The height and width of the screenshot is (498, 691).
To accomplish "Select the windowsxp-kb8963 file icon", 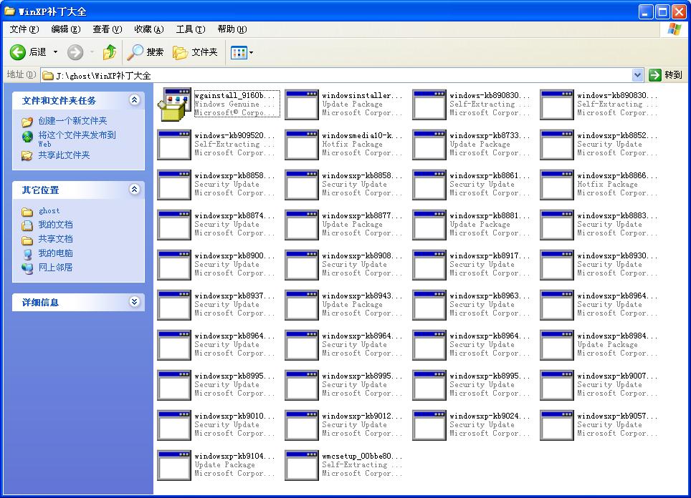I will click(429, 305).
